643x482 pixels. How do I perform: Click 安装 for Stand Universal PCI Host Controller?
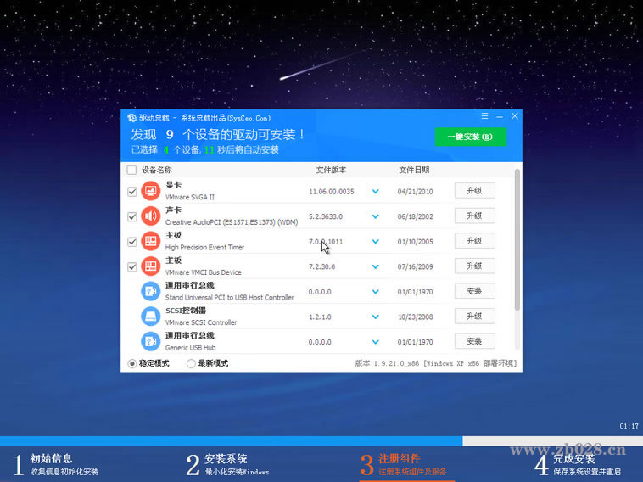point(474,291)
